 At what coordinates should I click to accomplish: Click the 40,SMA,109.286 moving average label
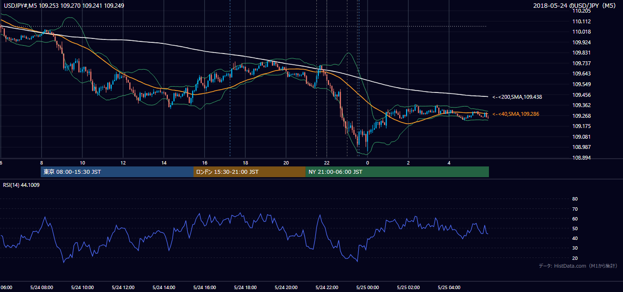pos(517,114)
